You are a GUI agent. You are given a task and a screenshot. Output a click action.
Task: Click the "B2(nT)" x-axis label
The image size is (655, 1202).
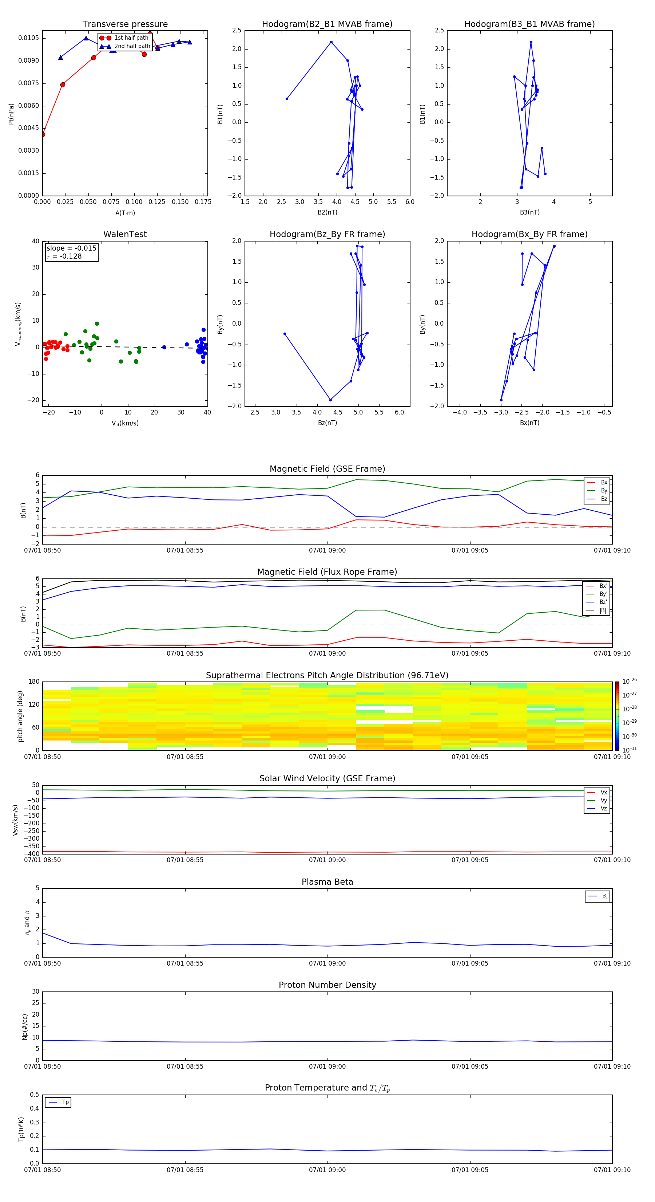[x=327, y=212]
